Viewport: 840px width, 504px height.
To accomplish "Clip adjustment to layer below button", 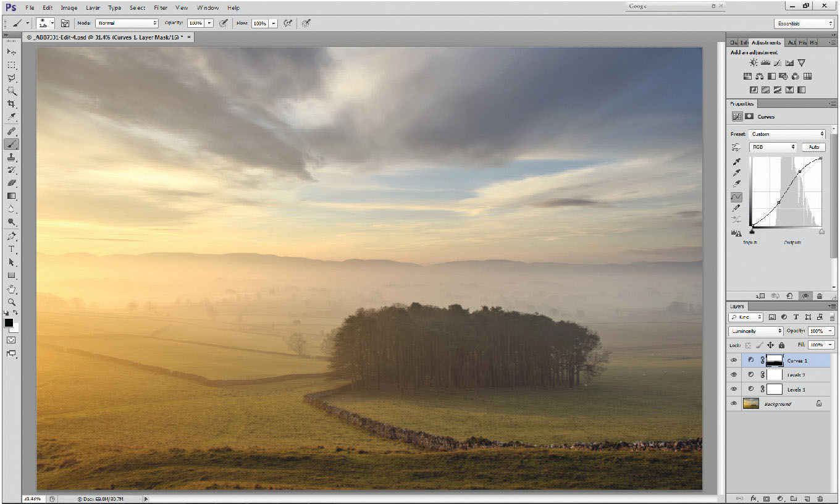I will point(760,296).
